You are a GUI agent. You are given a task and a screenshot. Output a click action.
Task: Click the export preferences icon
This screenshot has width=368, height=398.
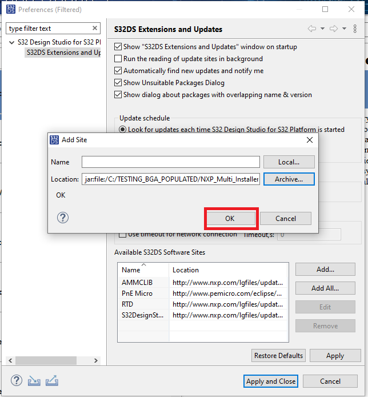pyautogui.click(x=52, y=381)
